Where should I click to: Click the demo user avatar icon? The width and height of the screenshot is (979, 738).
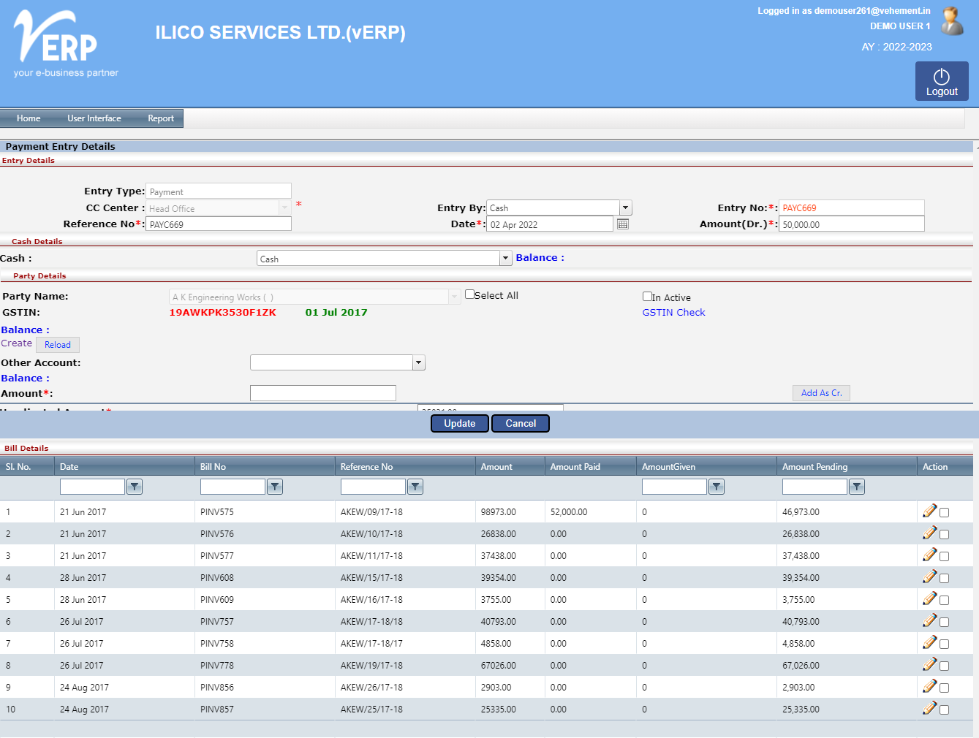click(x=952, y=21)
